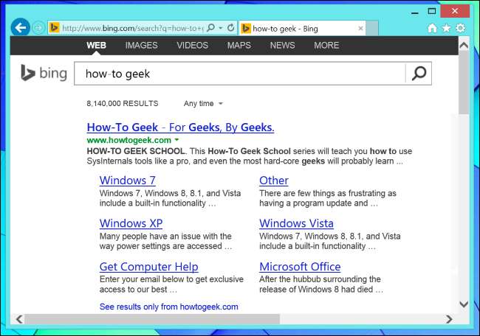This screenshot has height=336, width=480.
Task: Open the Home page icon
Action: [432, 28]
